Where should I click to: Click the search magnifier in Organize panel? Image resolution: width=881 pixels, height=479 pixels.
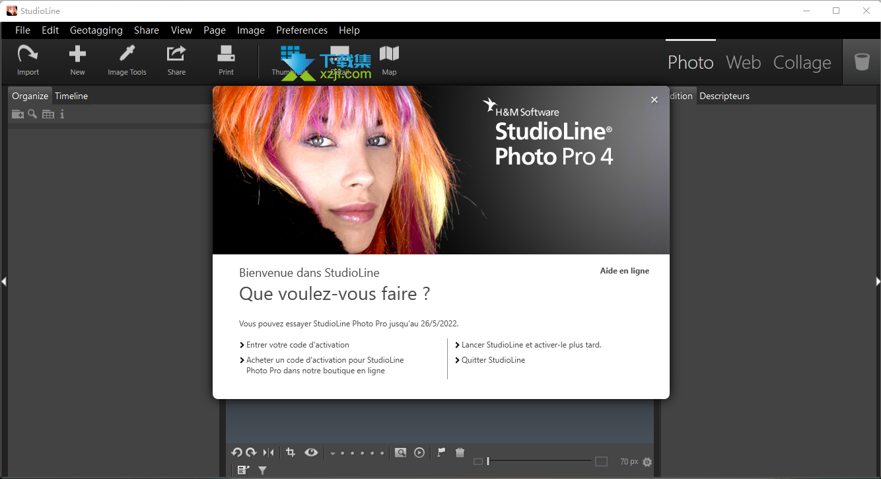click(x=32, y=114)
